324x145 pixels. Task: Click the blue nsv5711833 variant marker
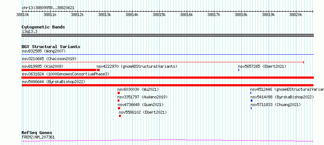point(251,108)
